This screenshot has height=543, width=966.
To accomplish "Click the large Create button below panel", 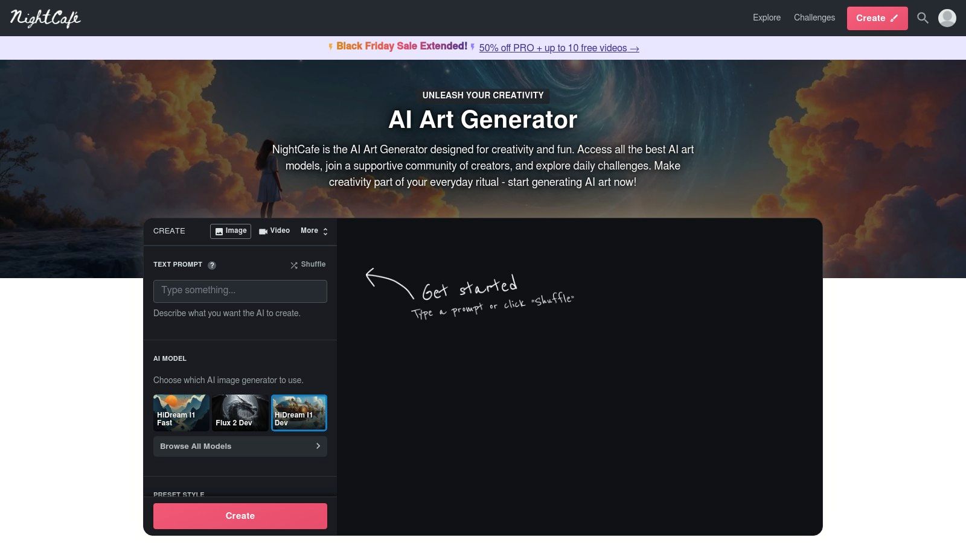I will (x=240, y=516).
